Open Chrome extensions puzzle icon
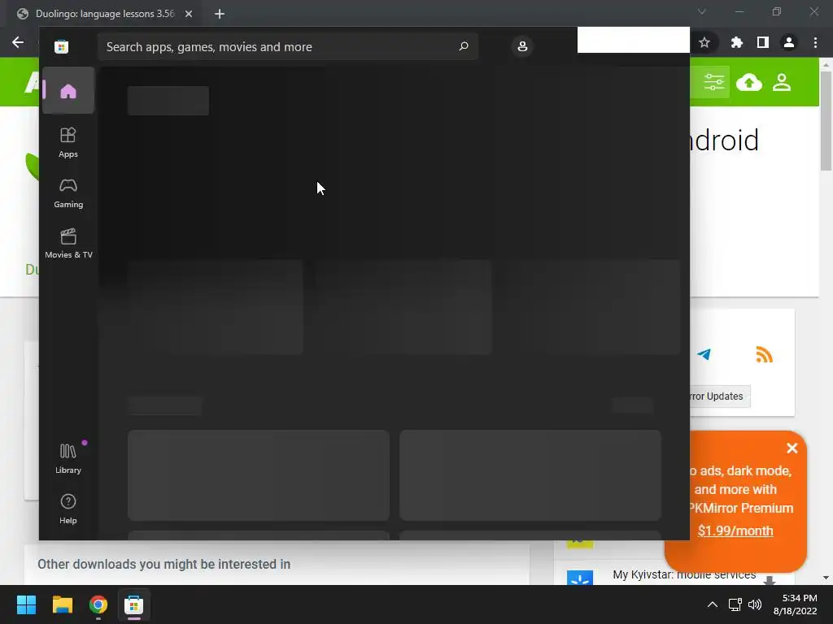Viewport: 833px width, 624px height. [x=736, y=42]
